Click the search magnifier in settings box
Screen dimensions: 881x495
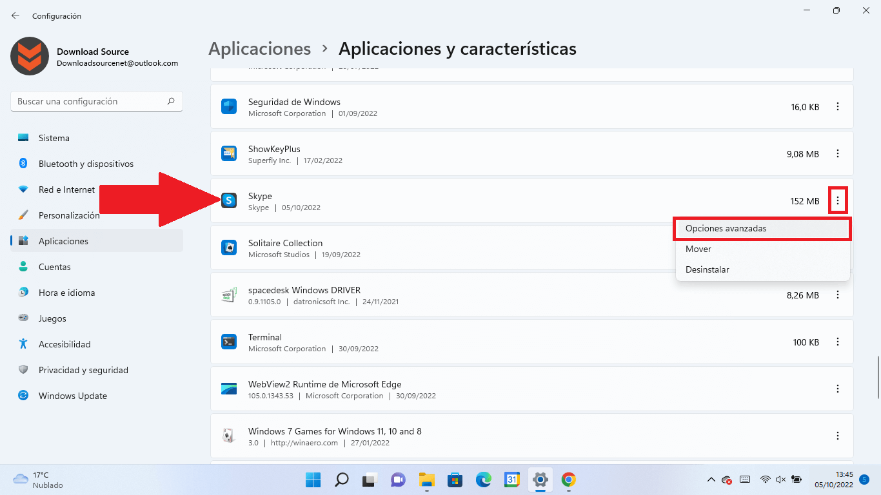coord(171,101)
